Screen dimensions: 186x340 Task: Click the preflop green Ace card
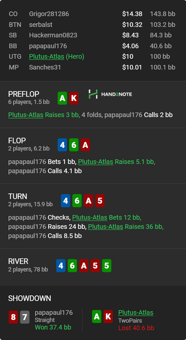pos(62,98)
